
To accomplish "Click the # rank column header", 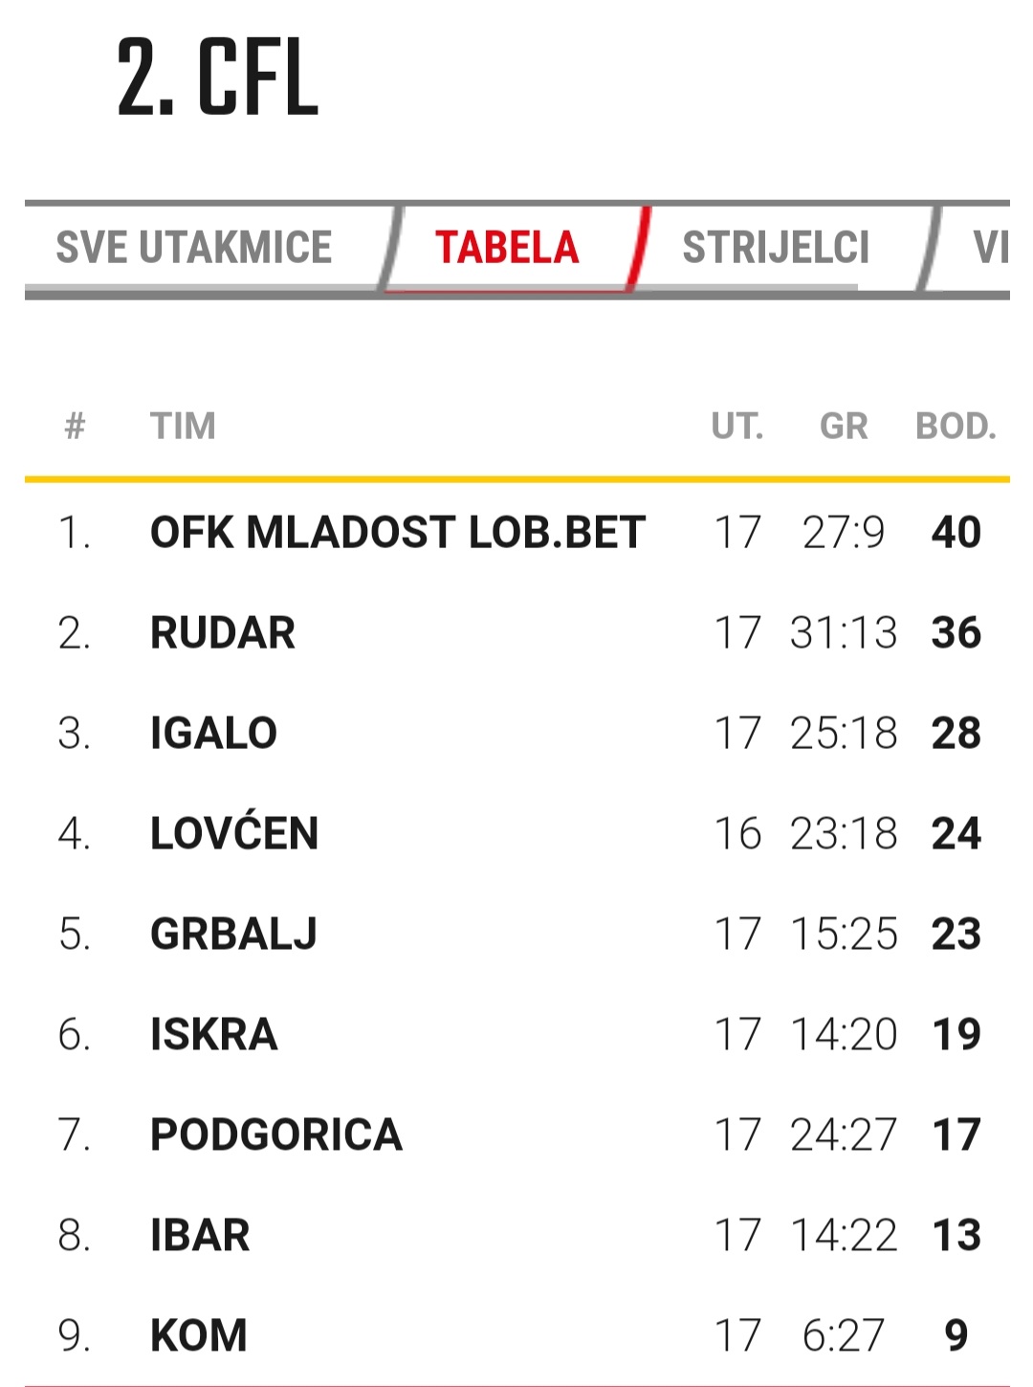I will tap(75, 427).
